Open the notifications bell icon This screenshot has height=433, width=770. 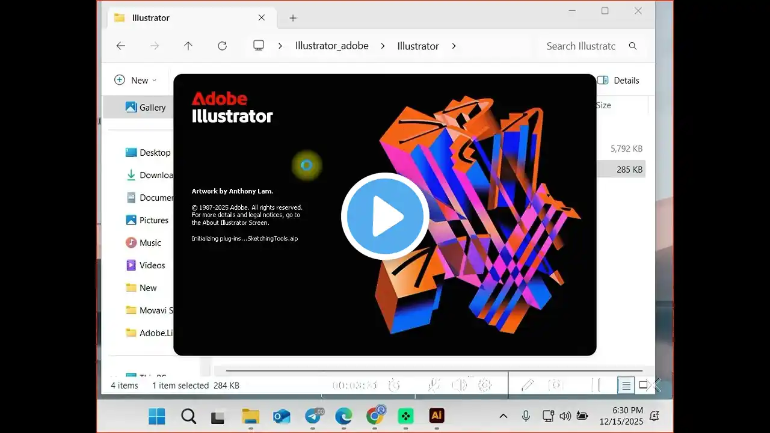[654, 416]
